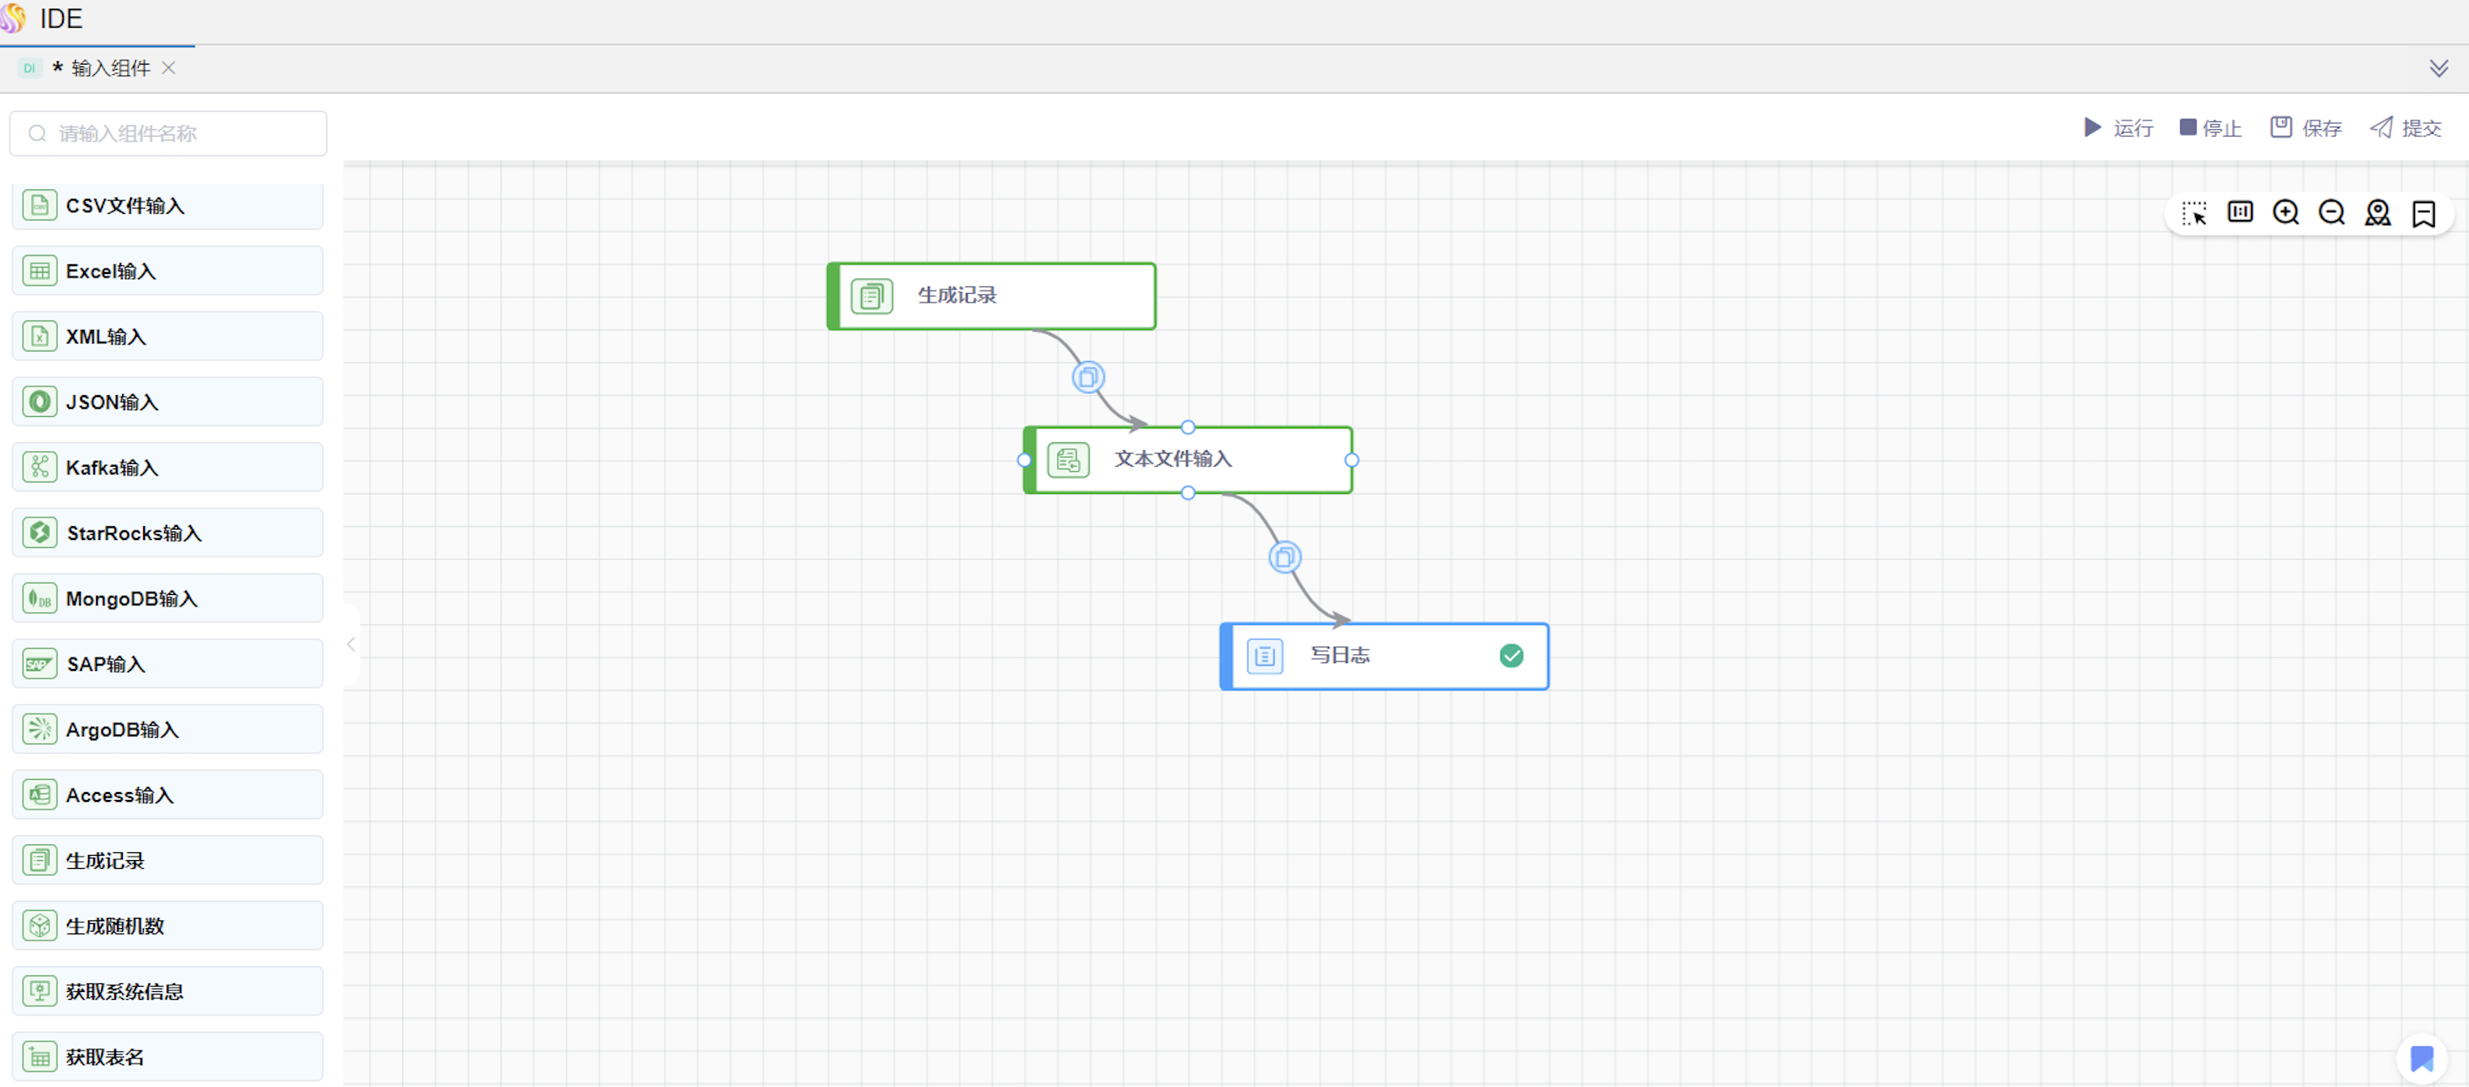Collapse the left component panel arrow
This screenshot has height=1087, width=2469.
point(351,644)
